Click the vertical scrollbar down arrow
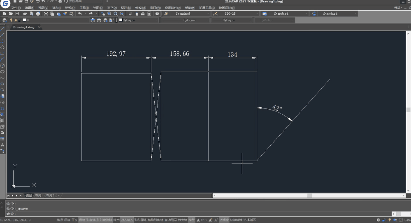The width and height of the screenshot is (411, 223). (x=408, y=191)
